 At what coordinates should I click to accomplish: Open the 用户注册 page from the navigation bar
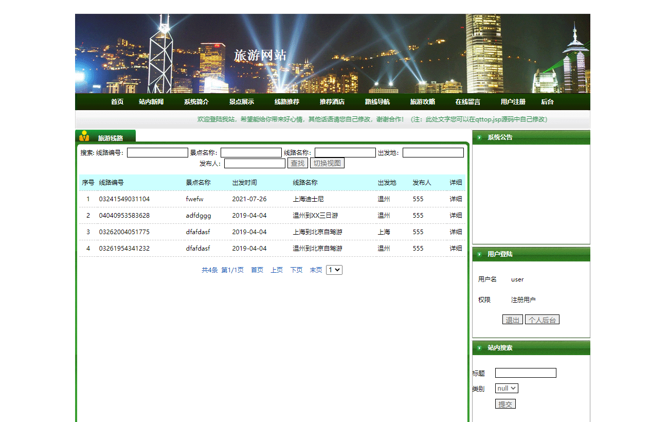click(512, 101)
